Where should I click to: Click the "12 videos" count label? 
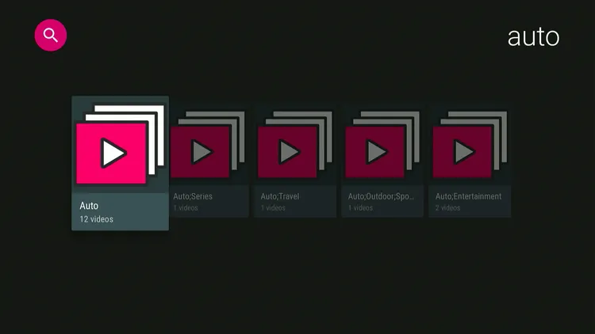point(96,219)
